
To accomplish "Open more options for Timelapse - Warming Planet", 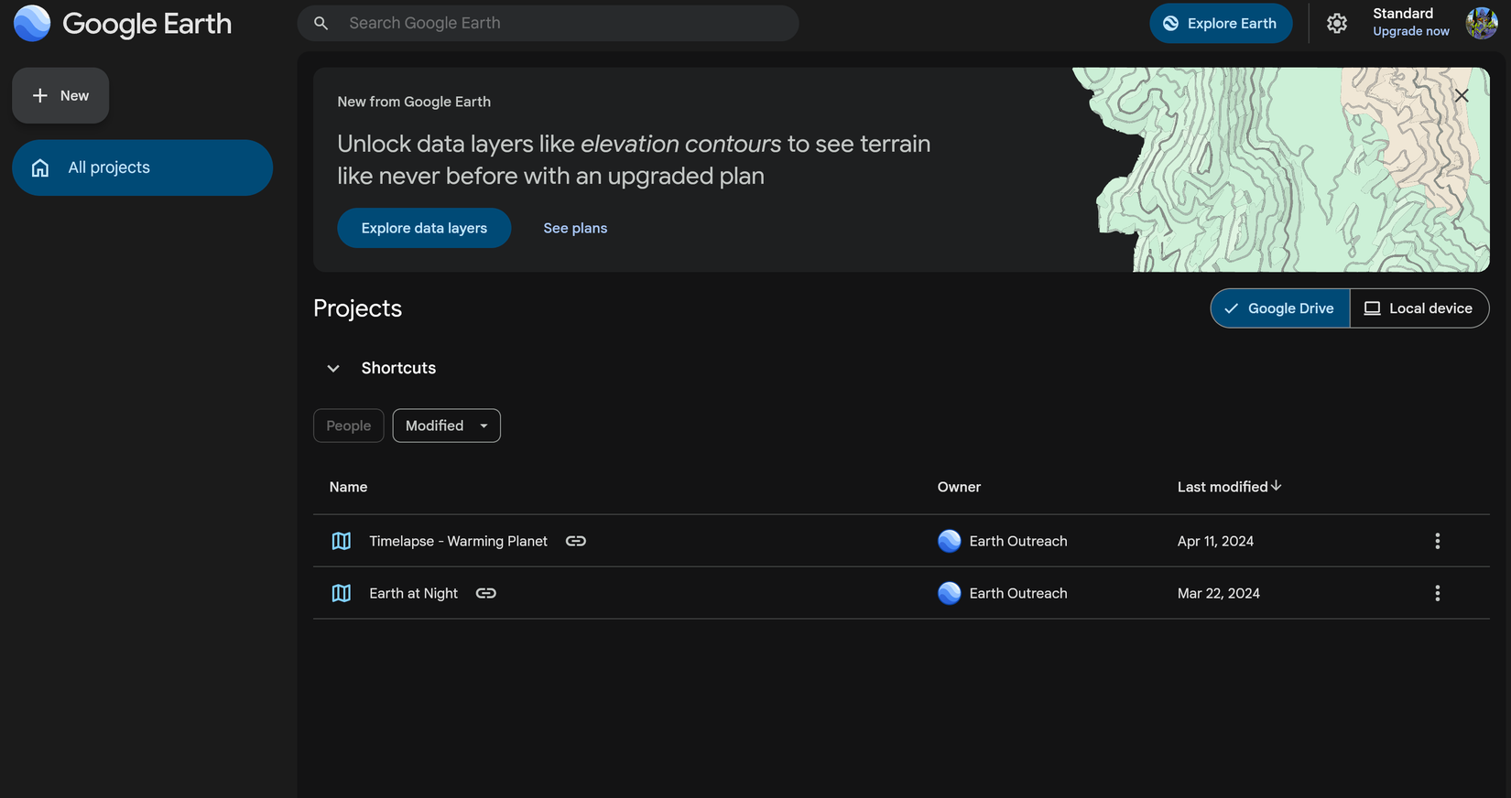I will click(x=1437, y=541).
